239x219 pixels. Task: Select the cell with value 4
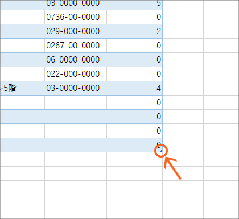click(x=134, y=88)
